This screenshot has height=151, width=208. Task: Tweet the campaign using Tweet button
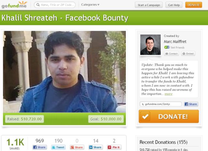tap(58, 147)
